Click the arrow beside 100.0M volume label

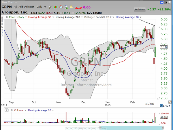click(159, 113)
